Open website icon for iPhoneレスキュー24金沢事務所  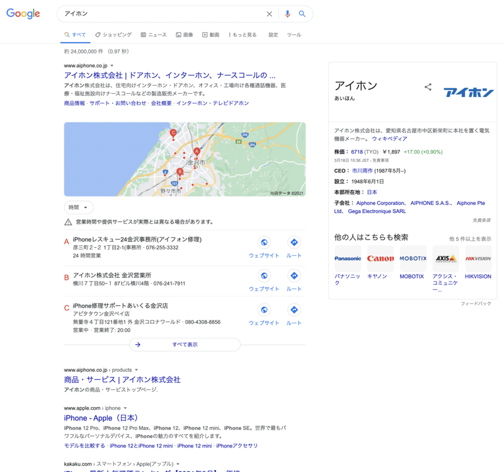pyautogui.click(x=264, y=243)
